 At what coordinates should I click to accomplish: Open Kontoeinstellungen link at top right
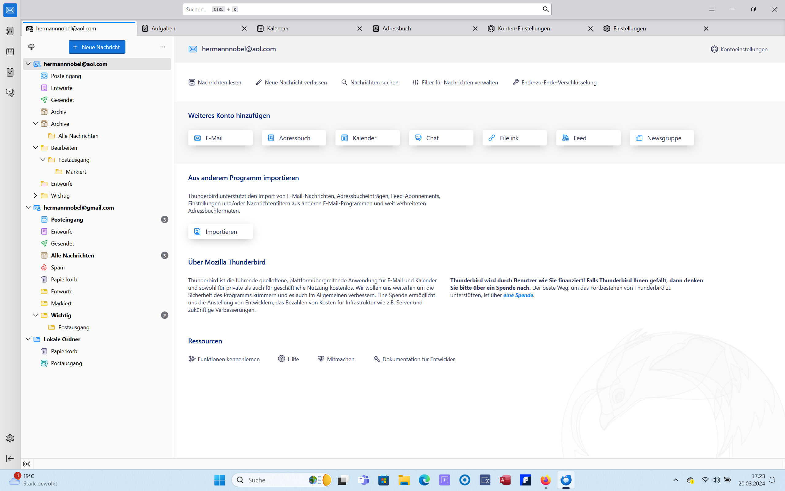click(x=739, y=49)
